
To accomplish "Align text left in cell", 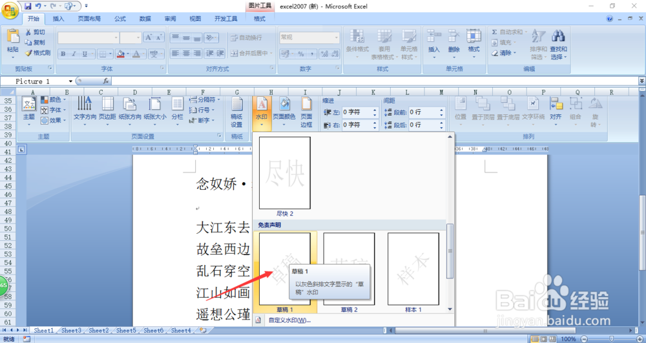I will (176, 53).
